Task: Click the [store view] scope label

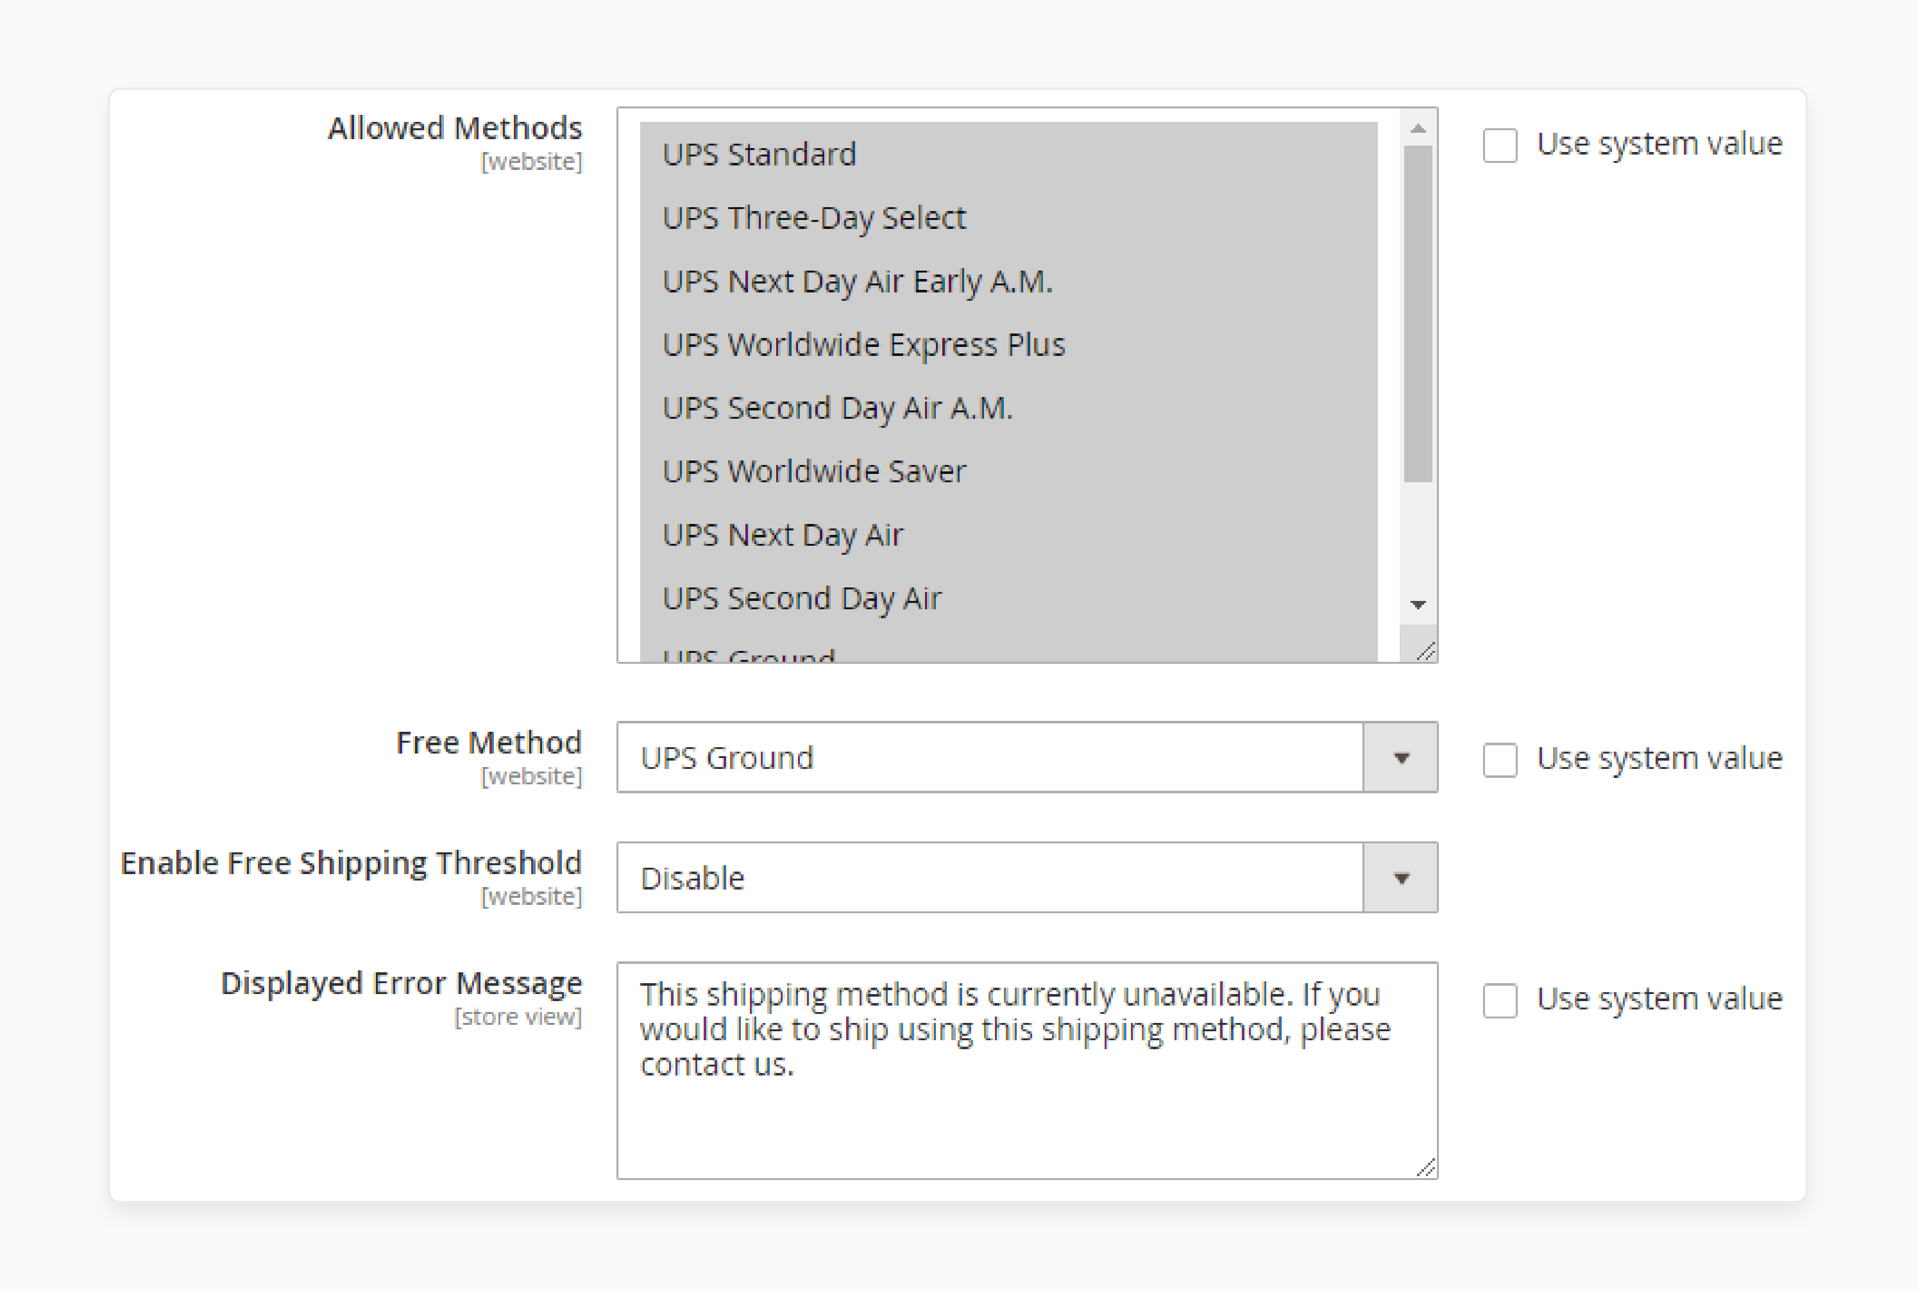Action: pyautogui.click(x=518, y=1018)
